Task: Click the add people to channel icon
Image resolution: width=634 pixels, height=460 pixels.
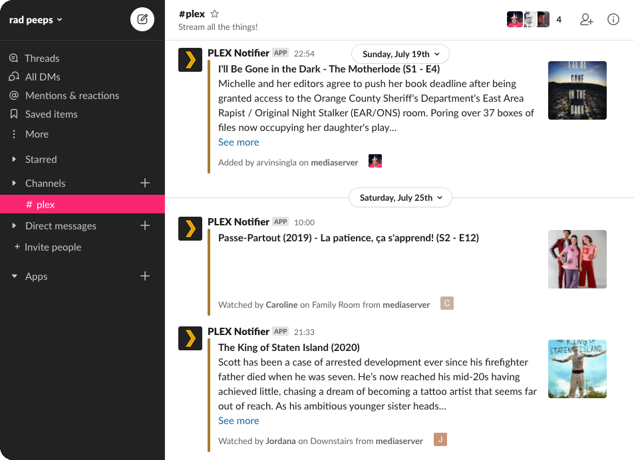Action: pyautogui.click(x=586, y=19)
